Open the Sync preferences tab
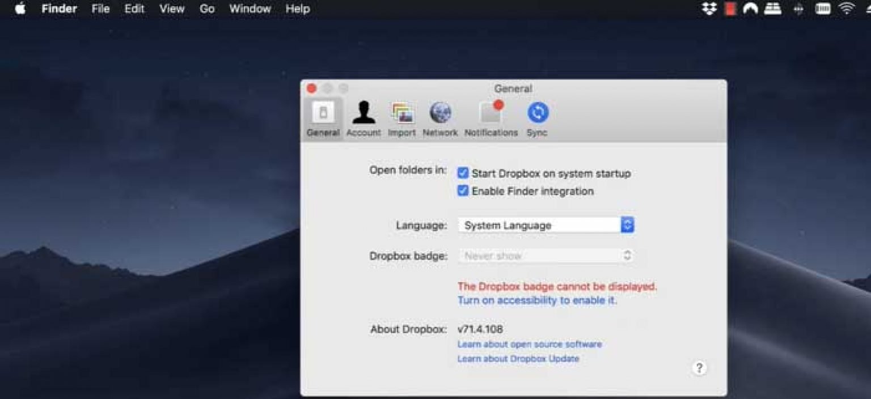Image resolution: width=871 pixels, height=399 pixels. (537, 119)
